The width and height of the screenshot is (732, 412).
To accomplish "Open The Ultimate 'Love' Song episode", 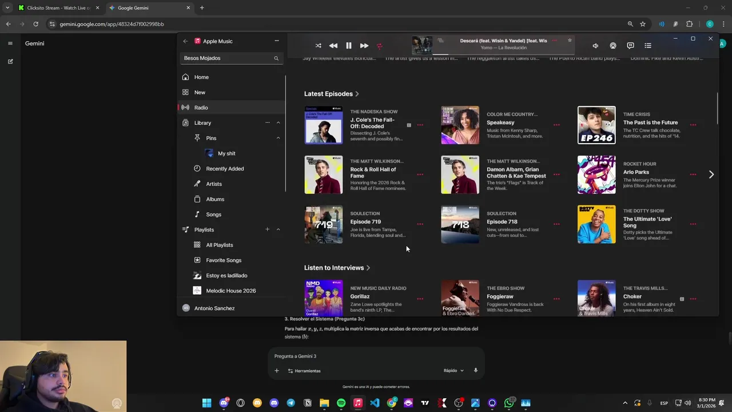I will coord(647,222).
